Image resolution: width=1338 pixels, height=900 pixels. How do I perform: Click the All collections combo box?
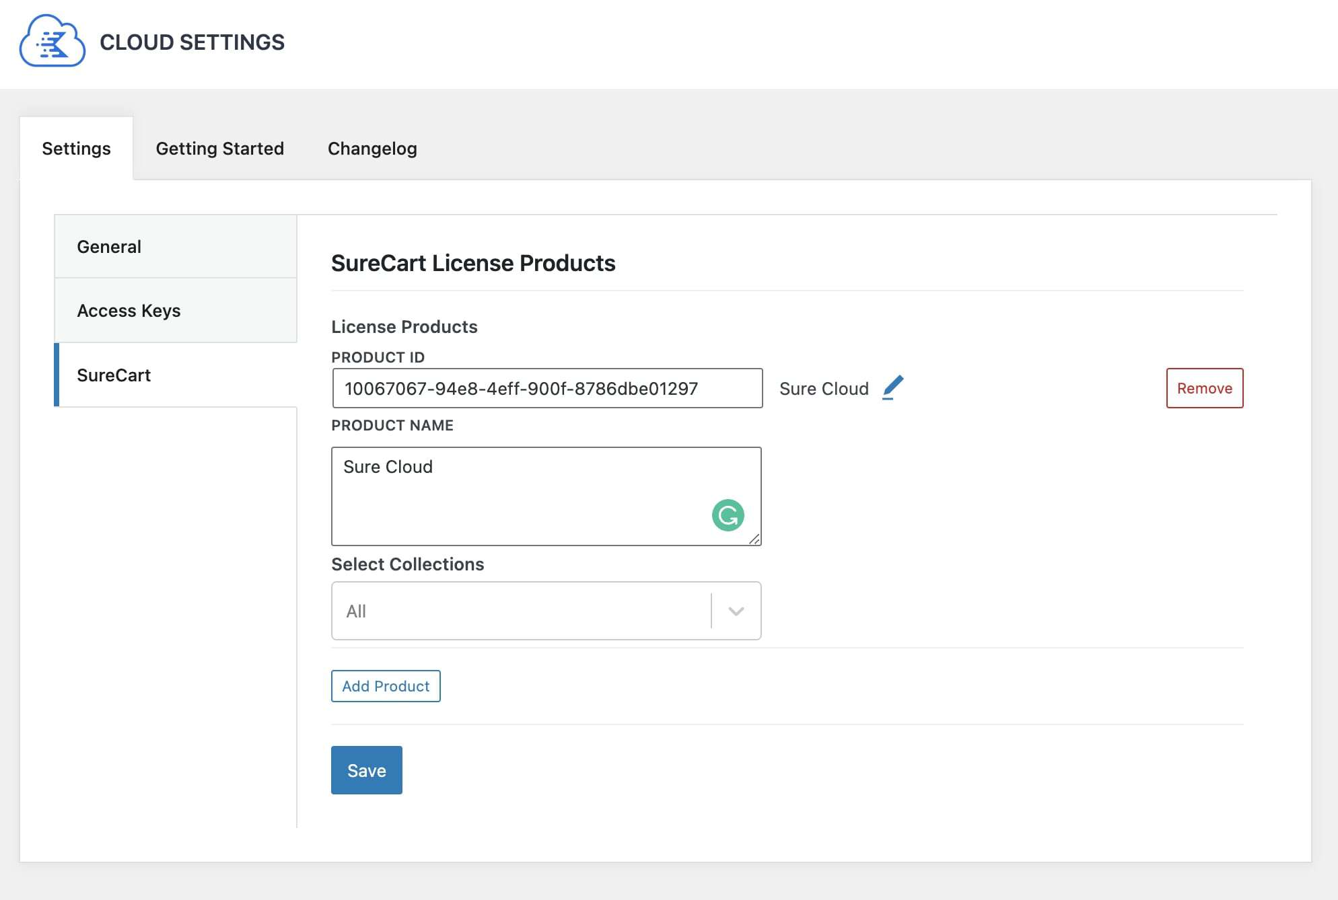click(x=546, y=611)
